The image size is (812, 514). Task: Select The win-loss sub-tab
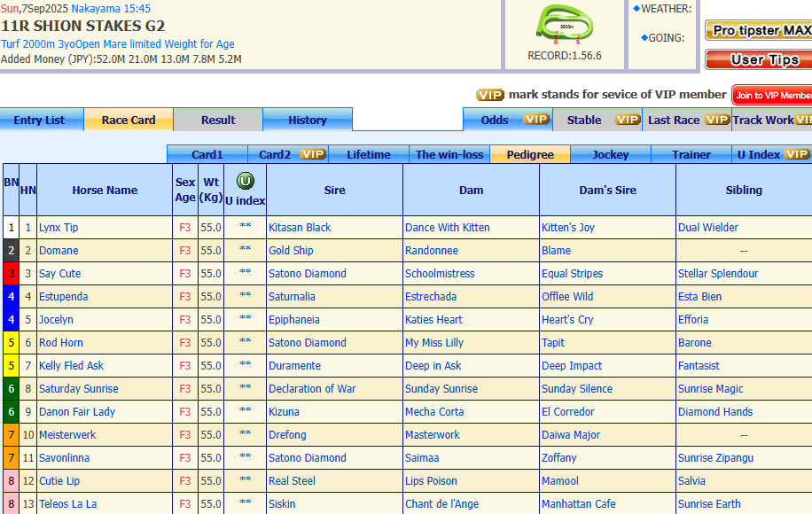tap(449, 154)
